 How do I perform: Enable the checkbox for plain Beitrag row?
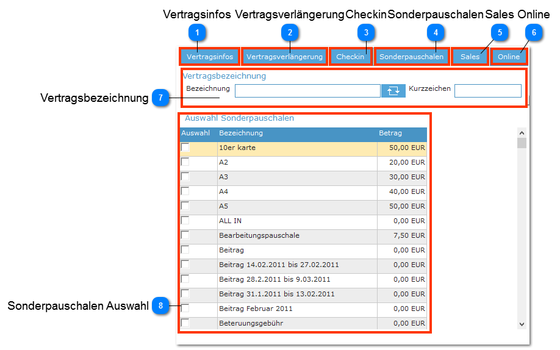pyautogui.click(x=185, y=249)
